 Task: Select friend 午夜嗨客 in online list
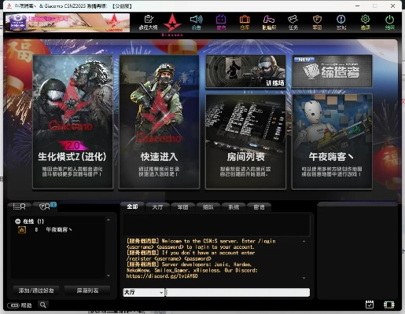pyautogui.click(x=59, y=229)
